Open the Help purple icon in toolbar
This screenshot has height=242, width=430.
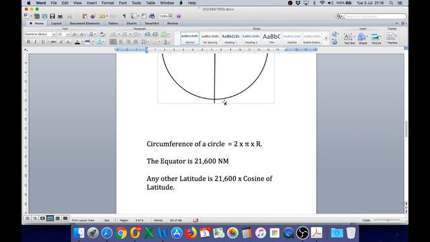click(x=179, y=16)
